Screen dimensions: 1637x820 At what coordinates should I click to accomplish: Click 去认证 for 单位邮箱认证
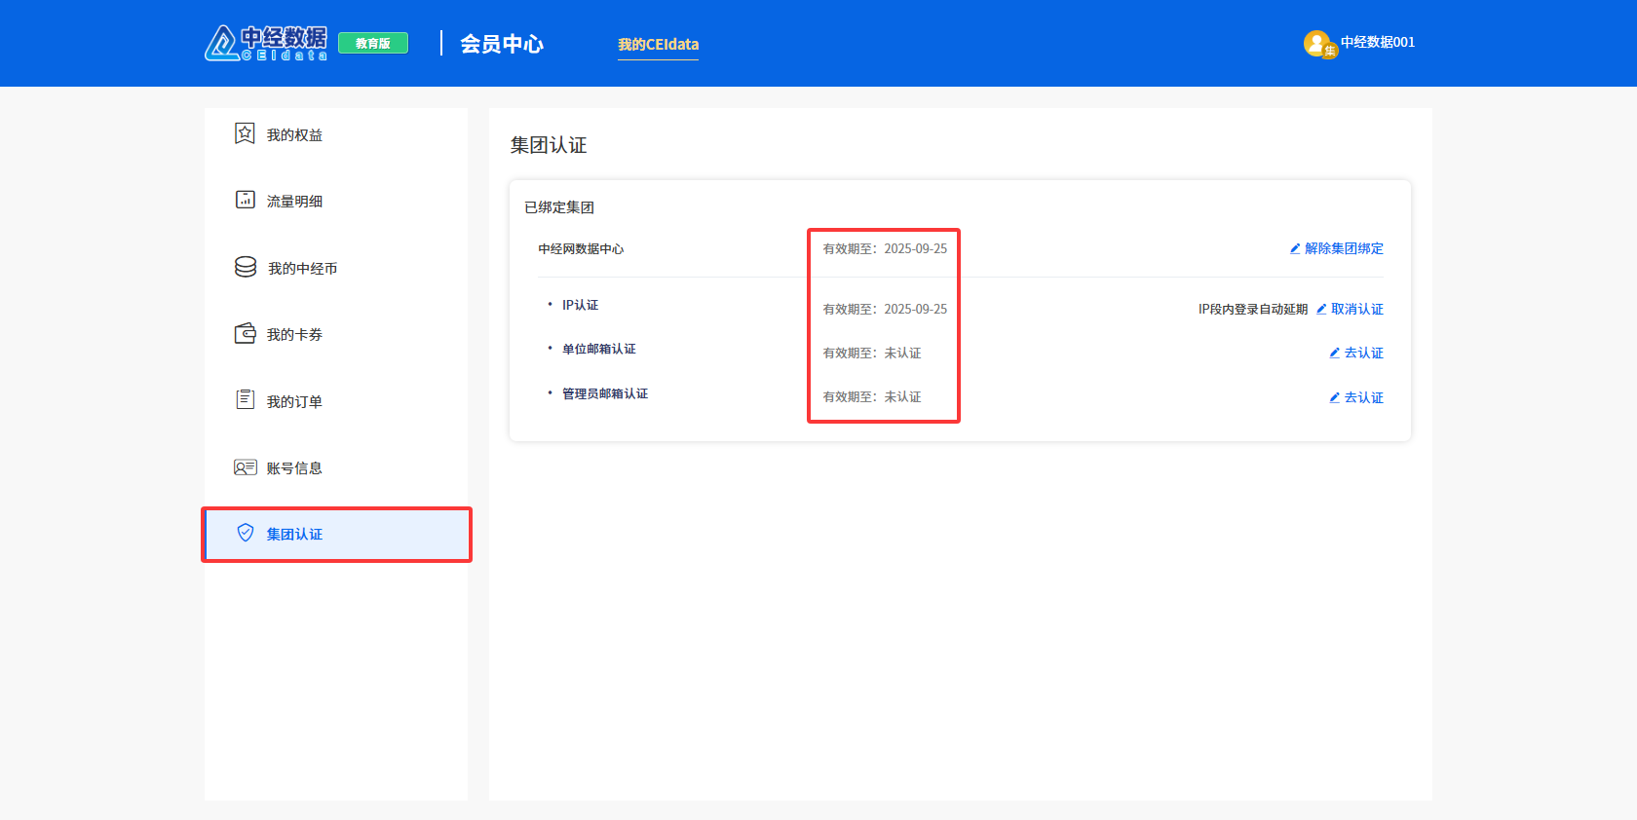click(1362, 353)
